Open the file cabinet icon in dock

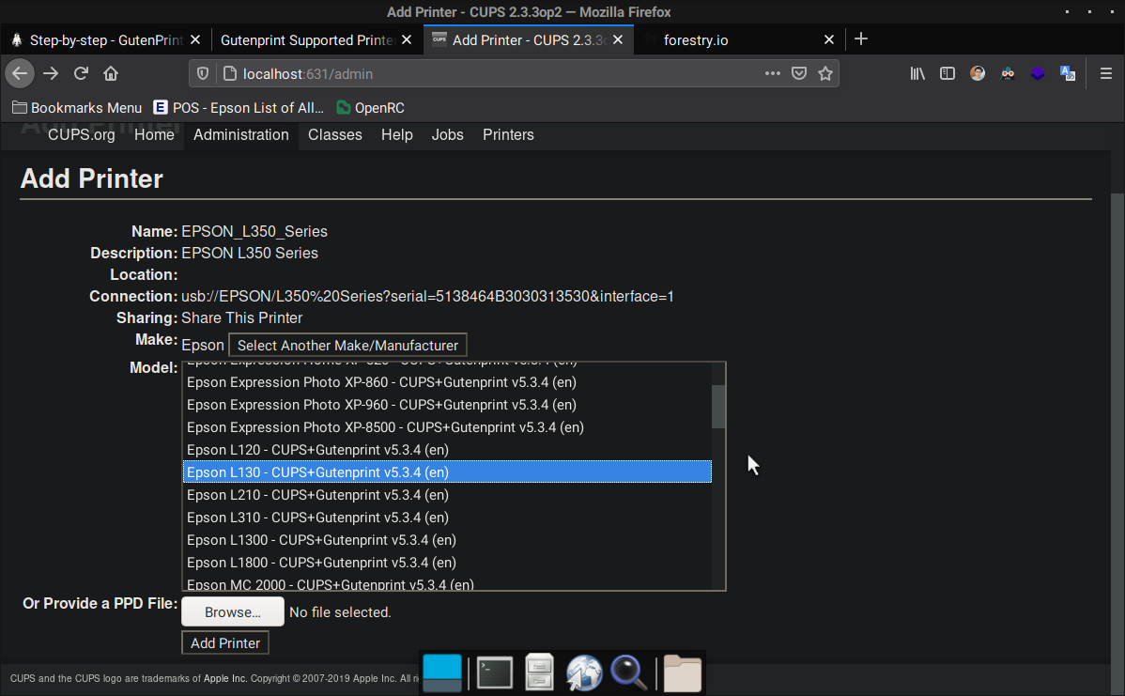tap(539, 673)
